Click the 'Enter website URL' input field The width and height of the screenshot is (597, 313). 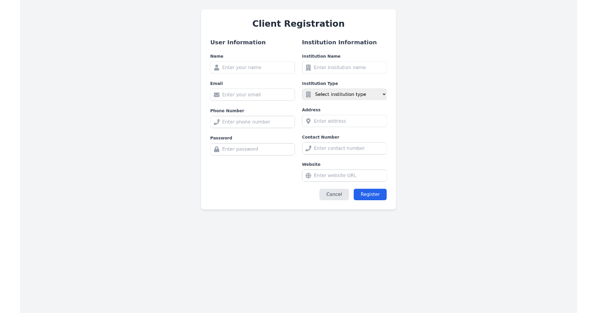tap(346, 175)
